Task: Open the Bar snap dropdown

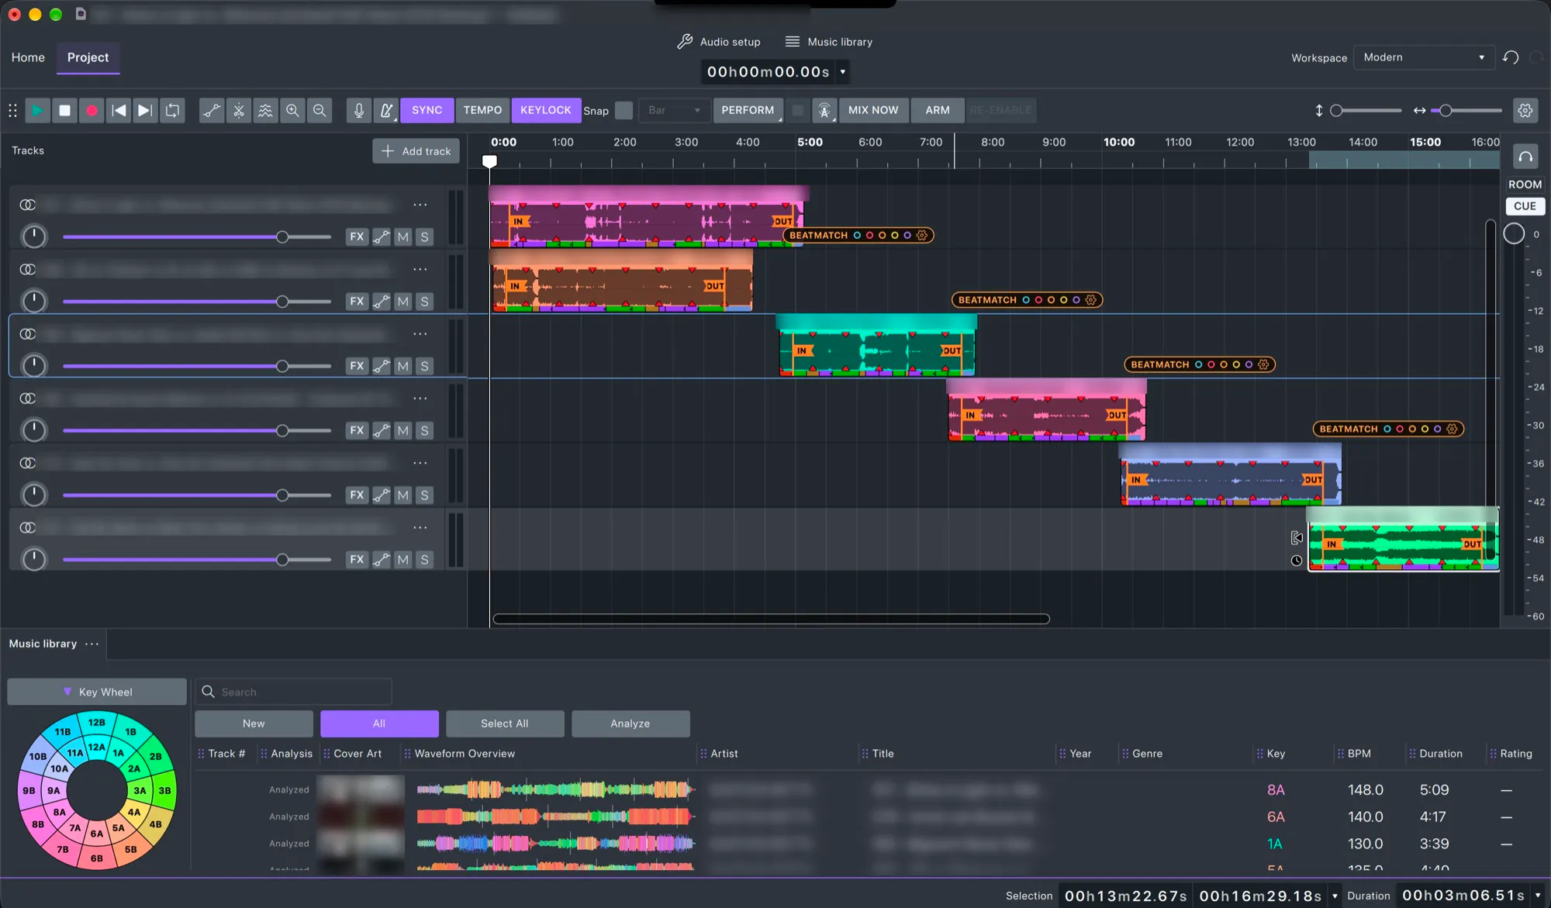Action: (x=673, y=110)
